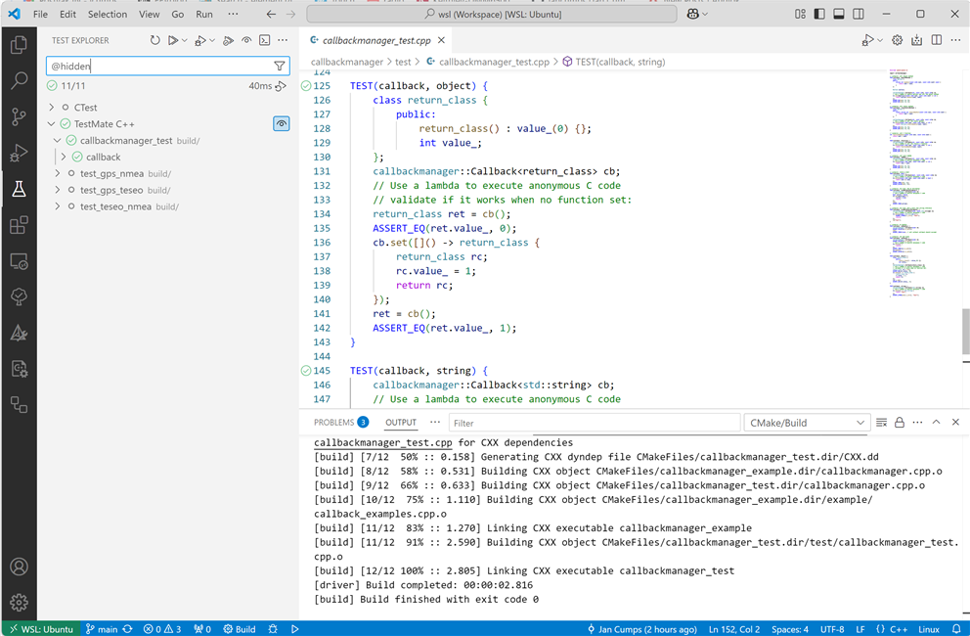Open the CMake/Build output channel dropdown
This screenshot has height=636, width=970.
pos(807,423)
